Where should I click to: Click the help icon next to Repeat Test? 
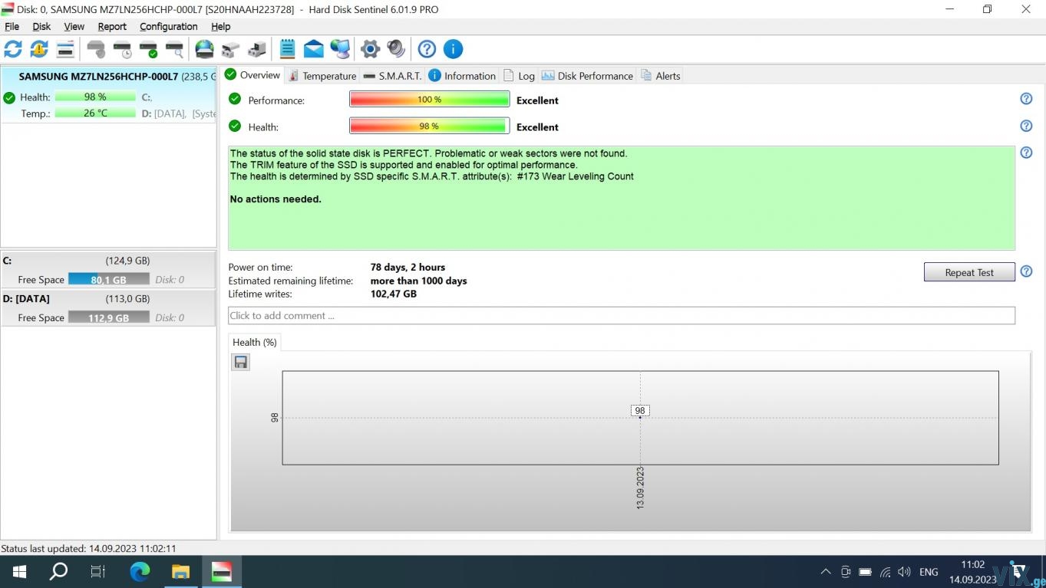(1026, 271)
